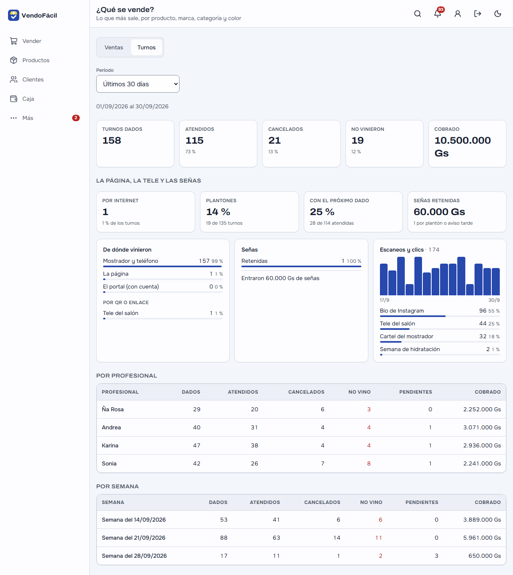Image resolution: width=513 pixels, height=575 pixels.
Task: Click the VendoFácil brand name
Action: 39,15
